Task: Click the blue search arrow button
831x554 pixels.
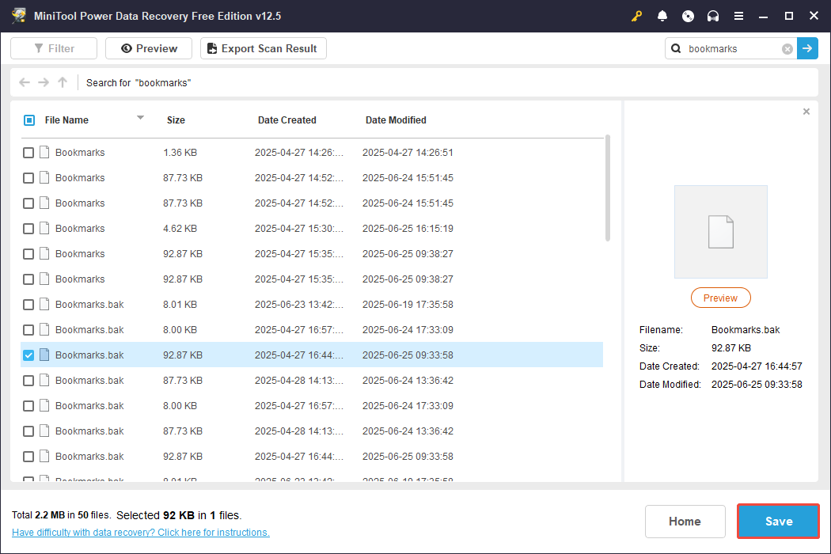Action: coord(807,48)
